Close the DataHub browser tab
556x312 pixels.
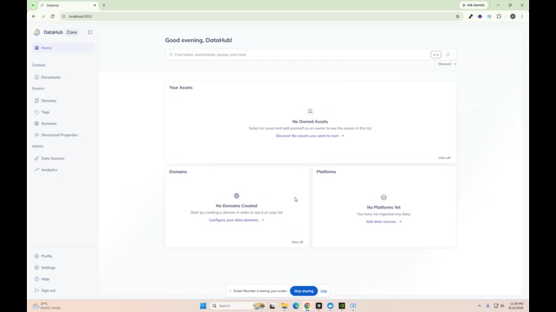pyautogui.click(x=95, y=6)
